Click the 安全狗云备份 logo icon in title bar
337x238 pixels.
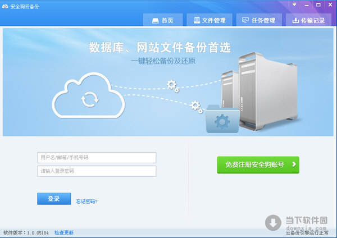pos(5,7)
